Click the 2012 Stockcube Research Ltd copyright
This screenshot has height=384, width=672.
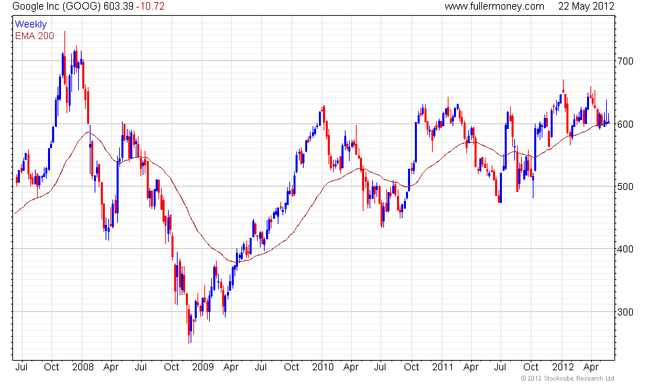568,379
